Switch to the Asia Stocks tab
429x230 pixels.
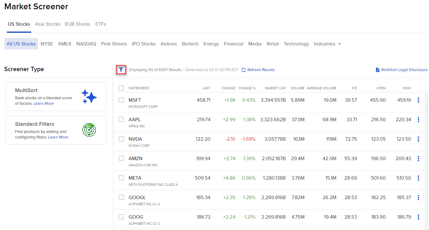point(47,24)
